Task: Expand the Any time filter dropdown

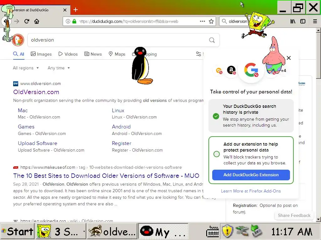Action: [59, 68]
